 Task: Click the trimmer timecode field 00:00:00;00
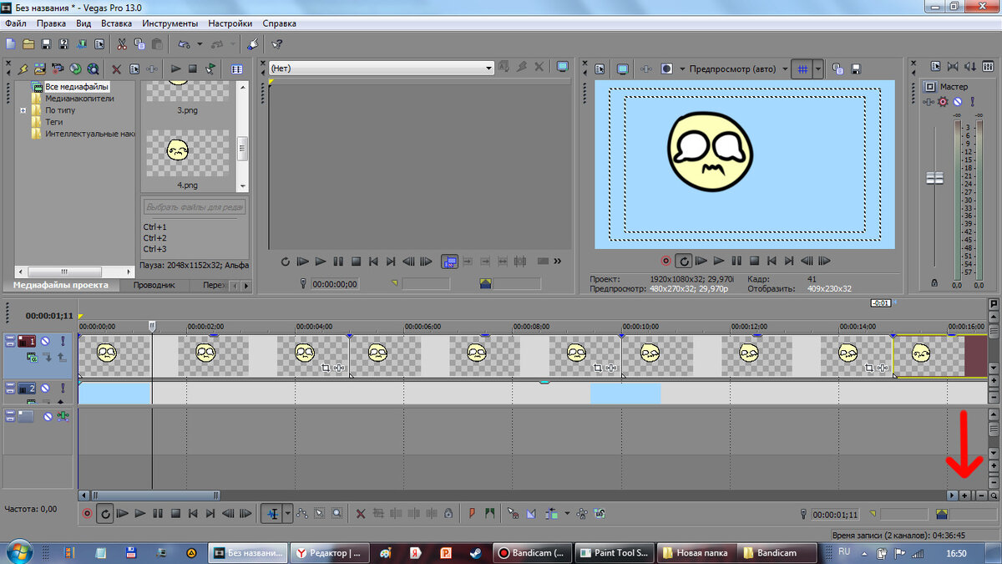tap(335, 284)
